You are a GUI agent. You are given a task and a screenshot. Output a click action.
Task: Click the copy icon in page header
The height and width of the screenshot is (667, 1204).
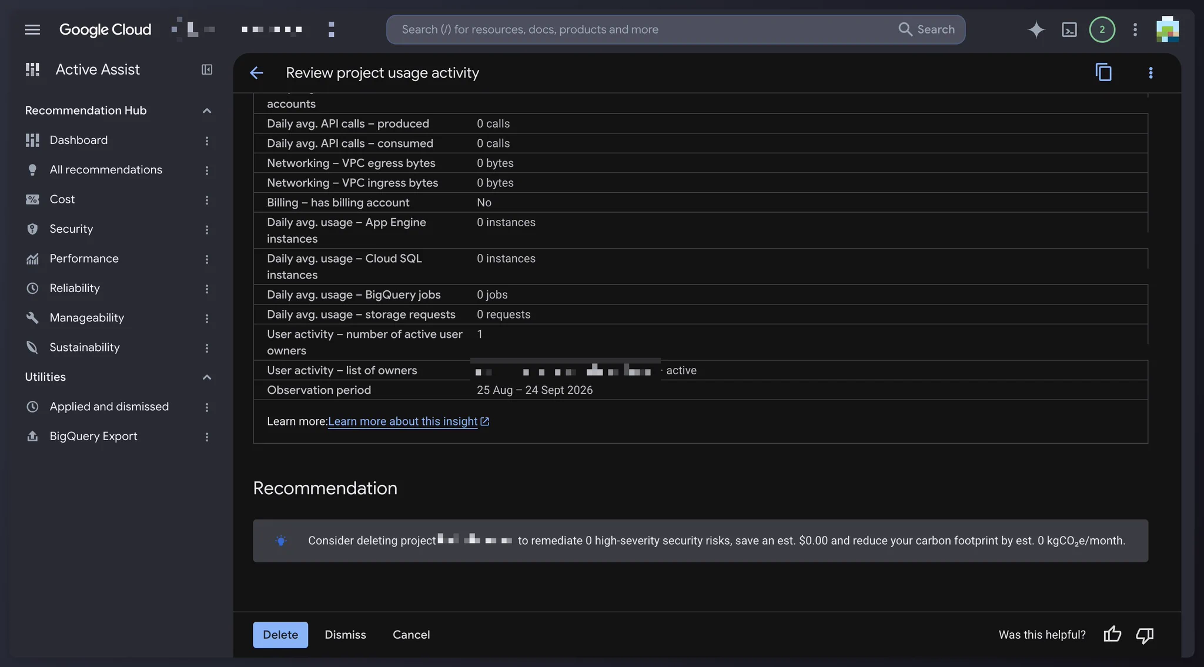coord(1103,72)
